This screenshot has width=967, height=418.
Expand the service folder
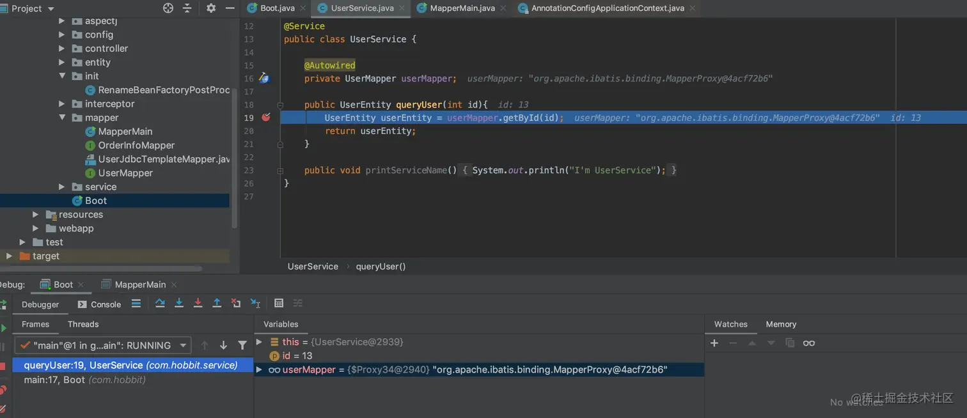pos(62,187)
